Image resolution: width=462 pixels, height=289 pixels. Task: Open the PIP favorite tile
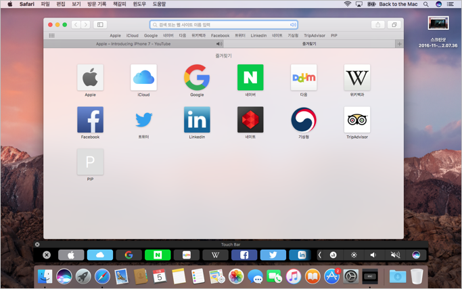pyautogui.click(x=90, y=162)
